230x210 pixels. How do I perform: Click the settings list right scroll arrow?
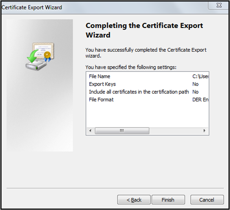click(x=204, y=131)
